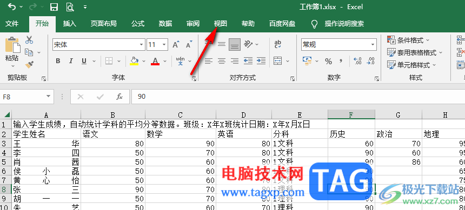This screenshot has height=210, width=465.
Task: Open 单元格样式 cell styles
Action: (411, 65)
